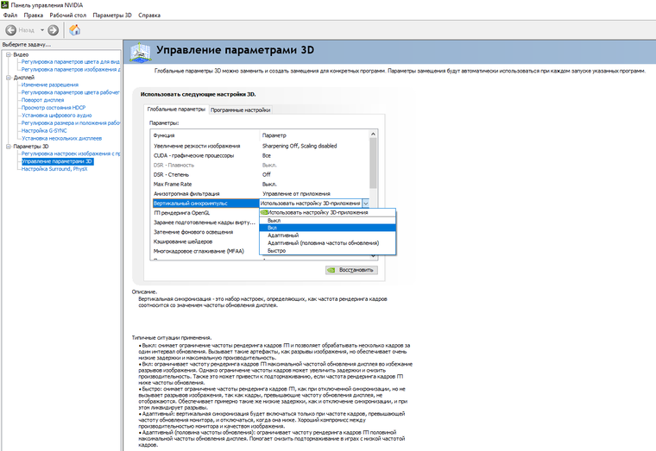Image resolution: width=656 pixels, height=451 pixels.
Task: Close the Вертикальный синхроимпульс dropdown arrow
Action: [x=366, y=204]
